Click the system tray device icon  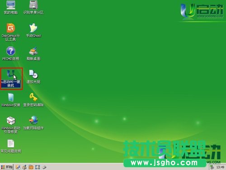(212, 167)
